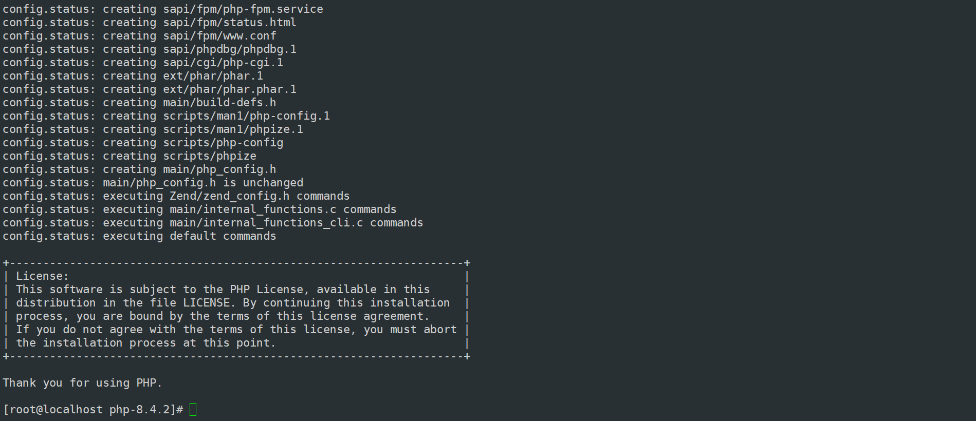
Task: Click the sapi/cgi/php-cgi.1 path
Action: pos(223,63)
